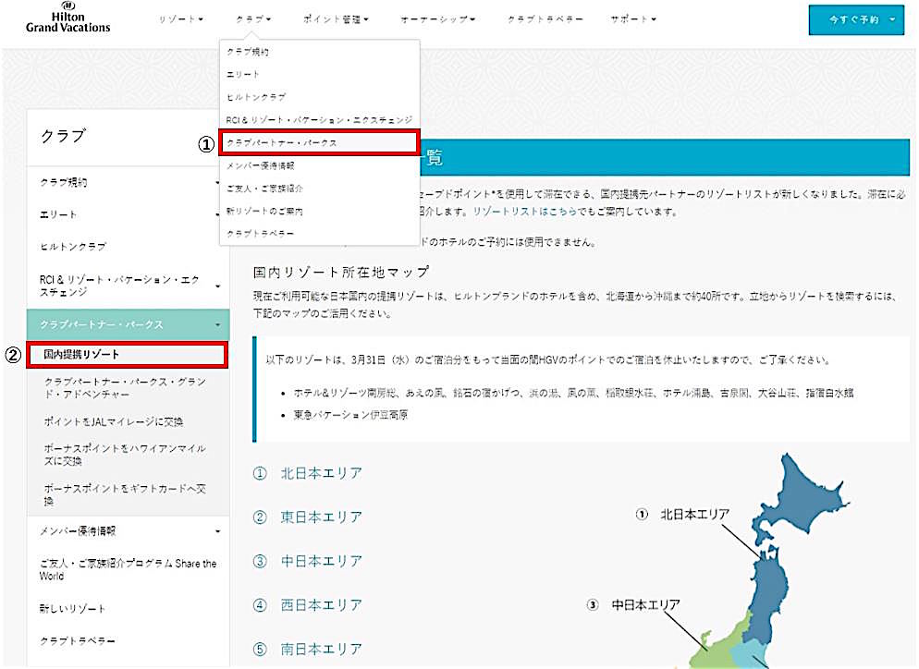Expand the sidebar RCI & リゾート・バケーション arrow
The height and width of the screenshot is (669, 919).
[x=217, y=286]
